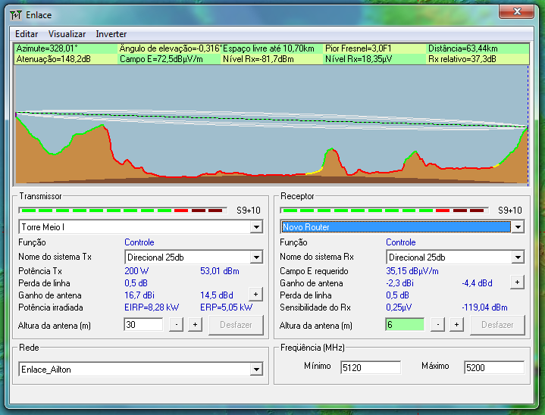The height and width of the screenshot is (415, 545).
Task: Click the Mínimo frequency input field
Action: 369,368
